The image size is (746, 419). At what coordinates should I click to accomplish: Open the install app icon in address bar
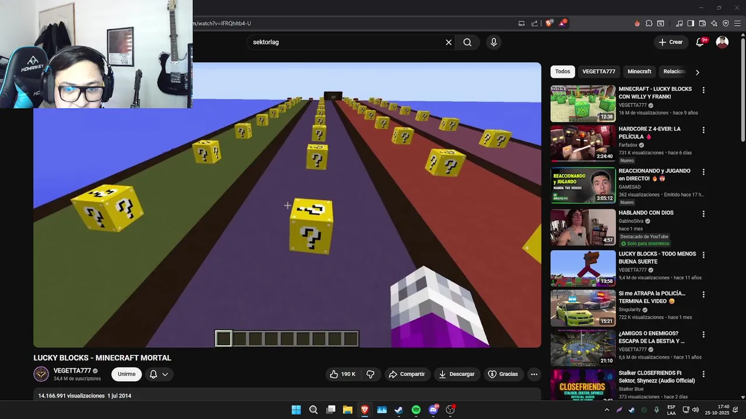tap(522, 23)
